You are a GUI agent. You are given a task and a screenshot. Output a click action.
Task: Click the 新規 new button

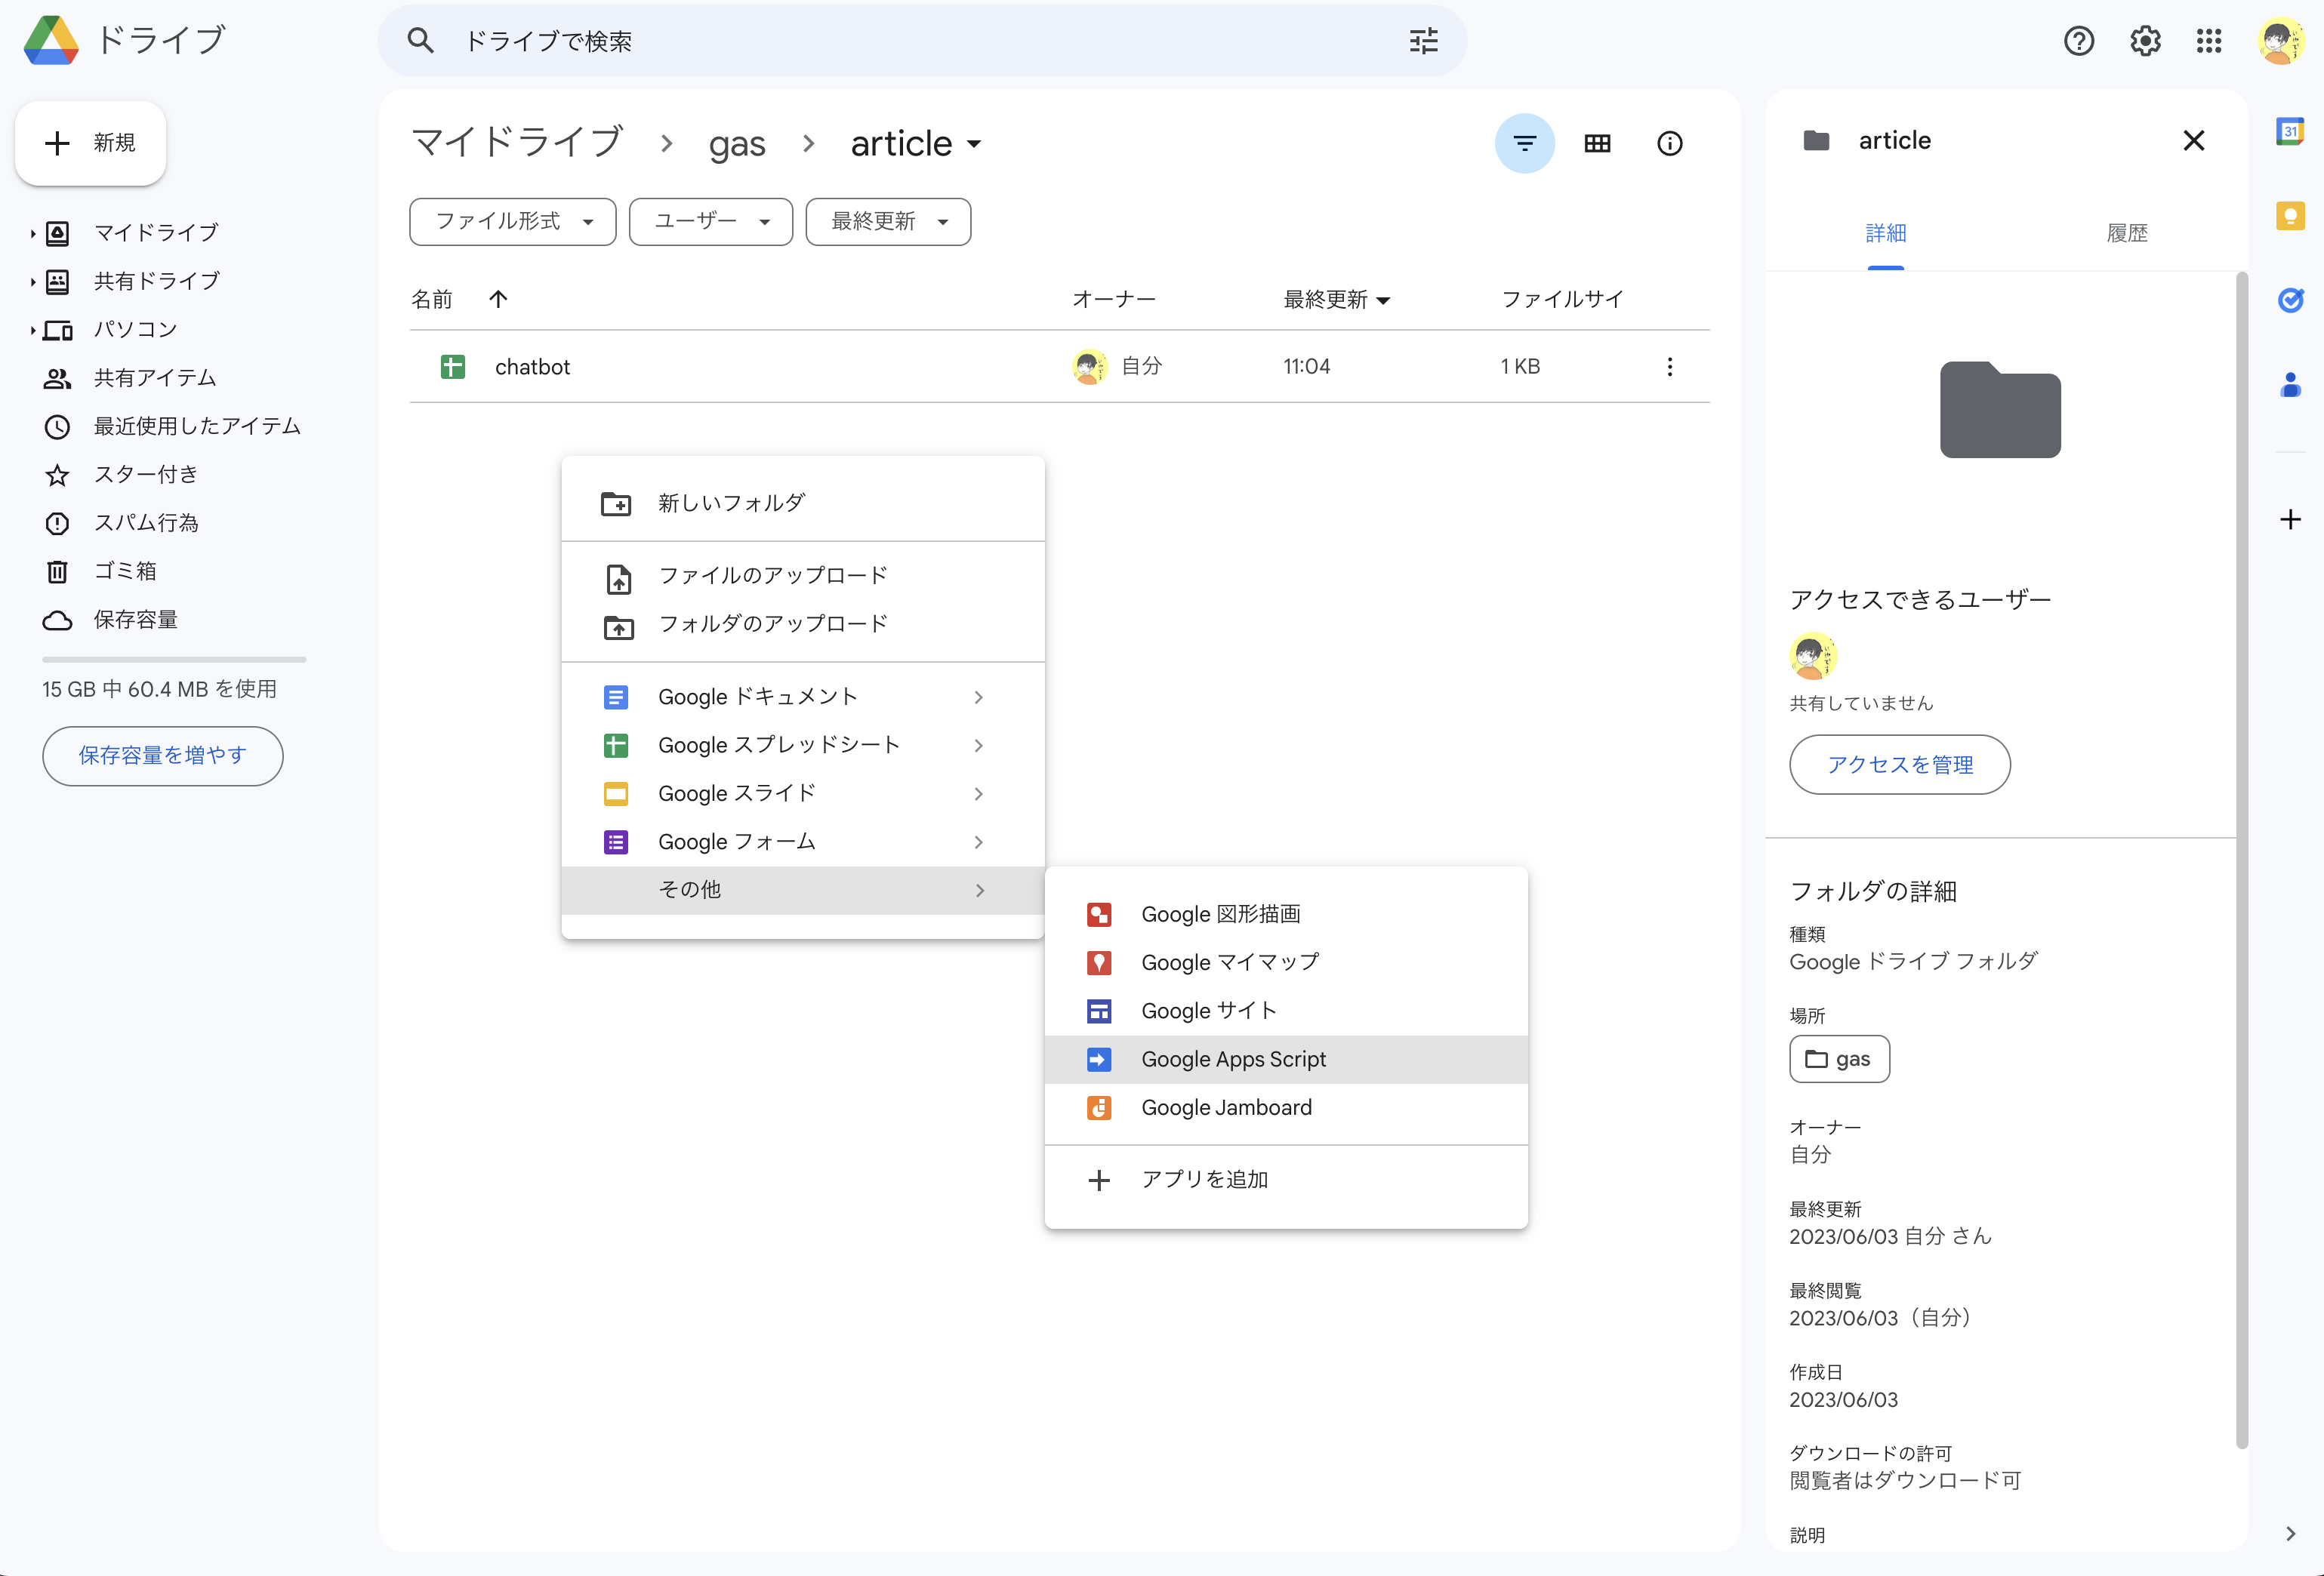click(91, 143)
